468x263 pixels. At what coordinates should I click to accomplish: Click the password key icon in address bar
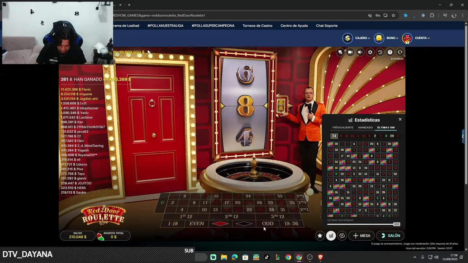point(378,15)
